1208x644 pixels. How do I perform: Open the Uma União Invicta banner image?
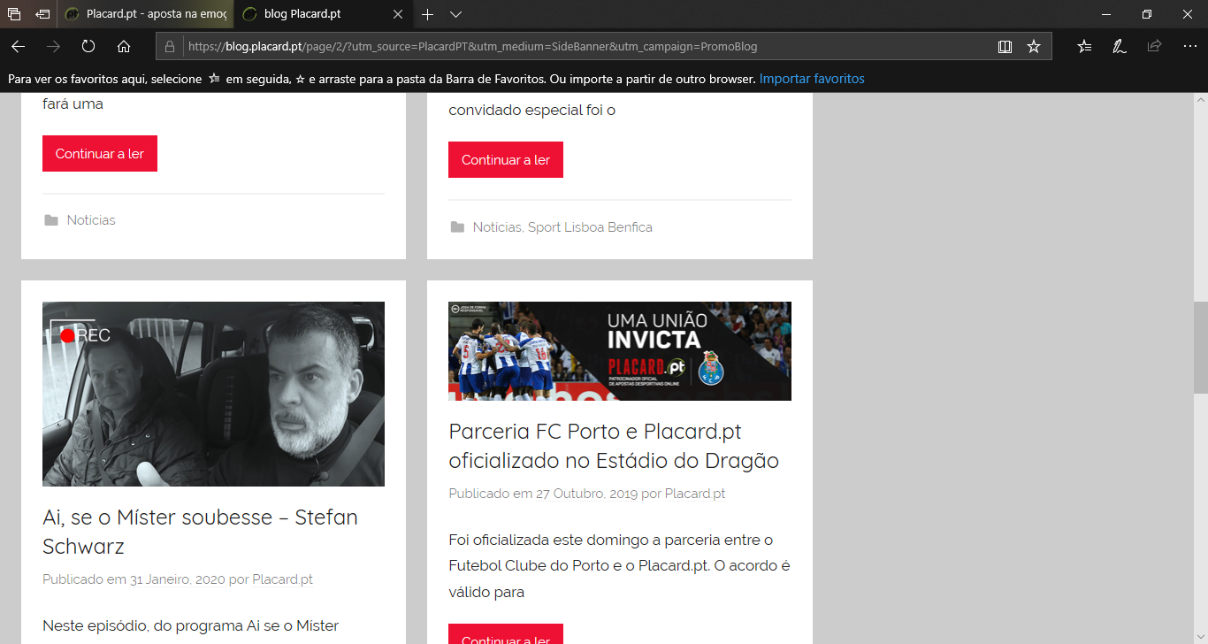[x=620, y=351]
